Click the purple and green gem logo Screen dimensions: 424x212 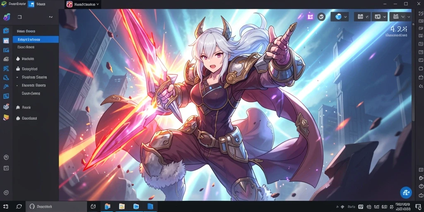(x=6, y=17)
